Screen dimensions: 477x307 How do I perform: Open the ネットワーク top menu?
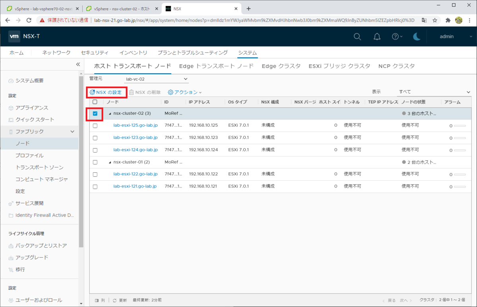pos(56,52)
